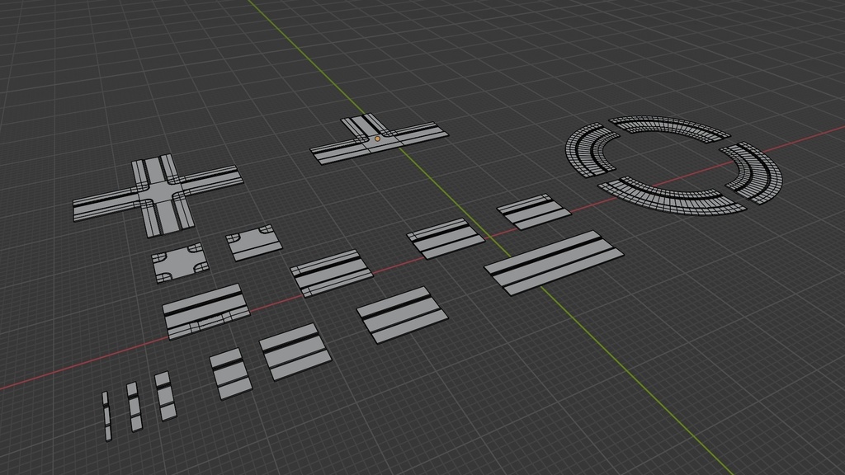This screenshot has height=475, width=845.
Task: Select the middle of three thin strips
Action: point(135,407)
